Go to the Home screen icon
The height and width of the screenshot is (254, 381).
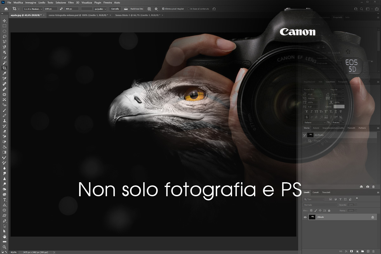pyautogui.click(x=6, y=9)
